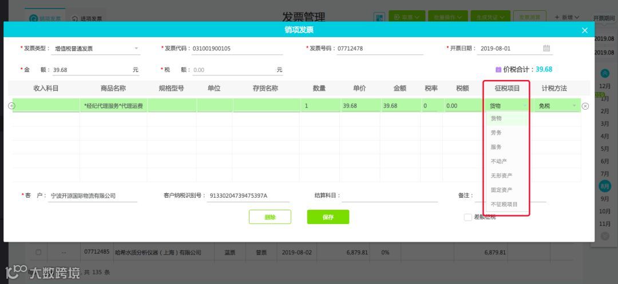Pick 不征税项目 in the dropdown list
Viewport: 618px width, 284px height.
507,205
